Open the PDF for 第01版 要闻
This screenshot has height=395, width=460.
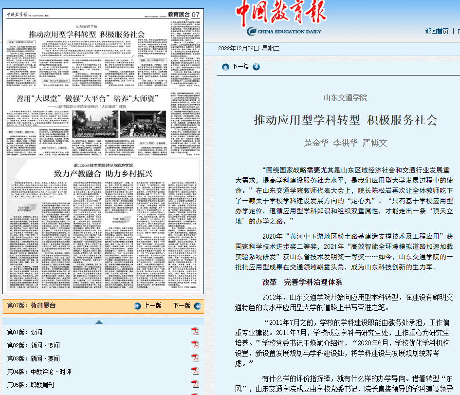[195, 332]
